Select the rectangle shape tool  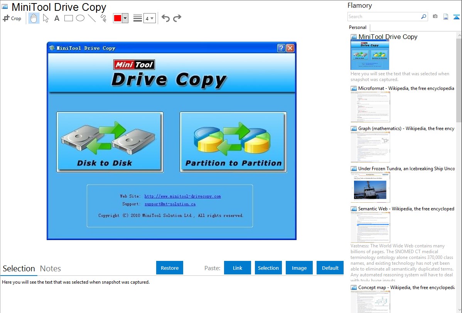69,18
